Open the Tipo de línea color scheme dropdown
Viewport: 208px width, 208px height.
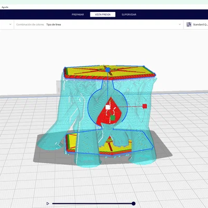pyautogui.click(x=98, y=24)
